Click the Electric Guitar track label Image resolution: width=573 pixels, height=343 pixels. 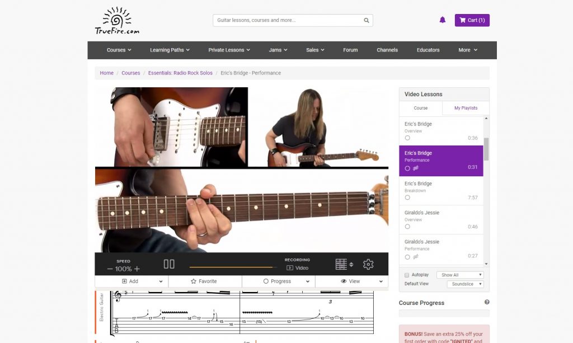pos(102,307)
